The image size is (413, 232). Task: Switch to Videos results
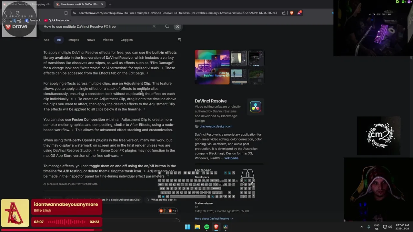point(108,40)
